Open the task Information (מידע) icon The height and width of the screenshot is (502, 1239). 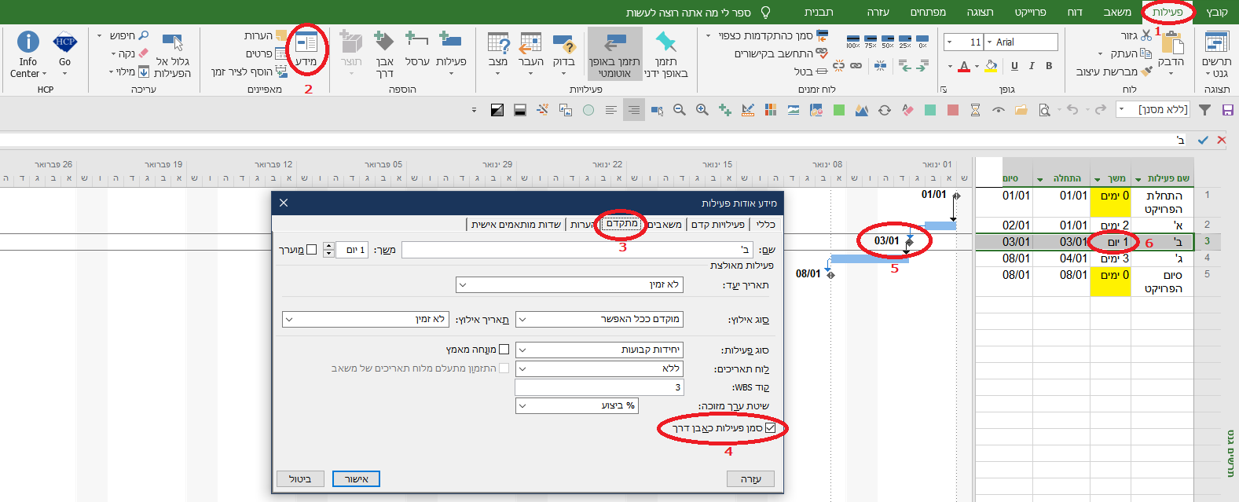(x=306, y=42)
